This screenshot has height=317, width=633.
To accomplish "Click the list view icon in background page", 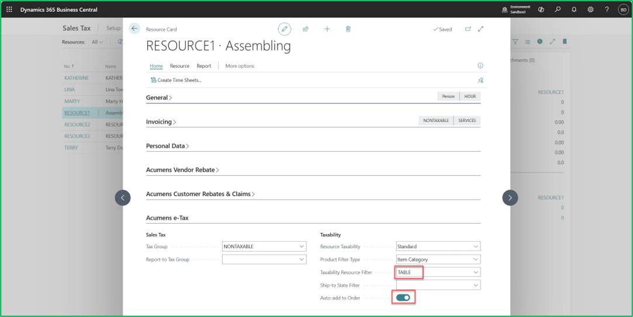I will [x=528, y=41].
